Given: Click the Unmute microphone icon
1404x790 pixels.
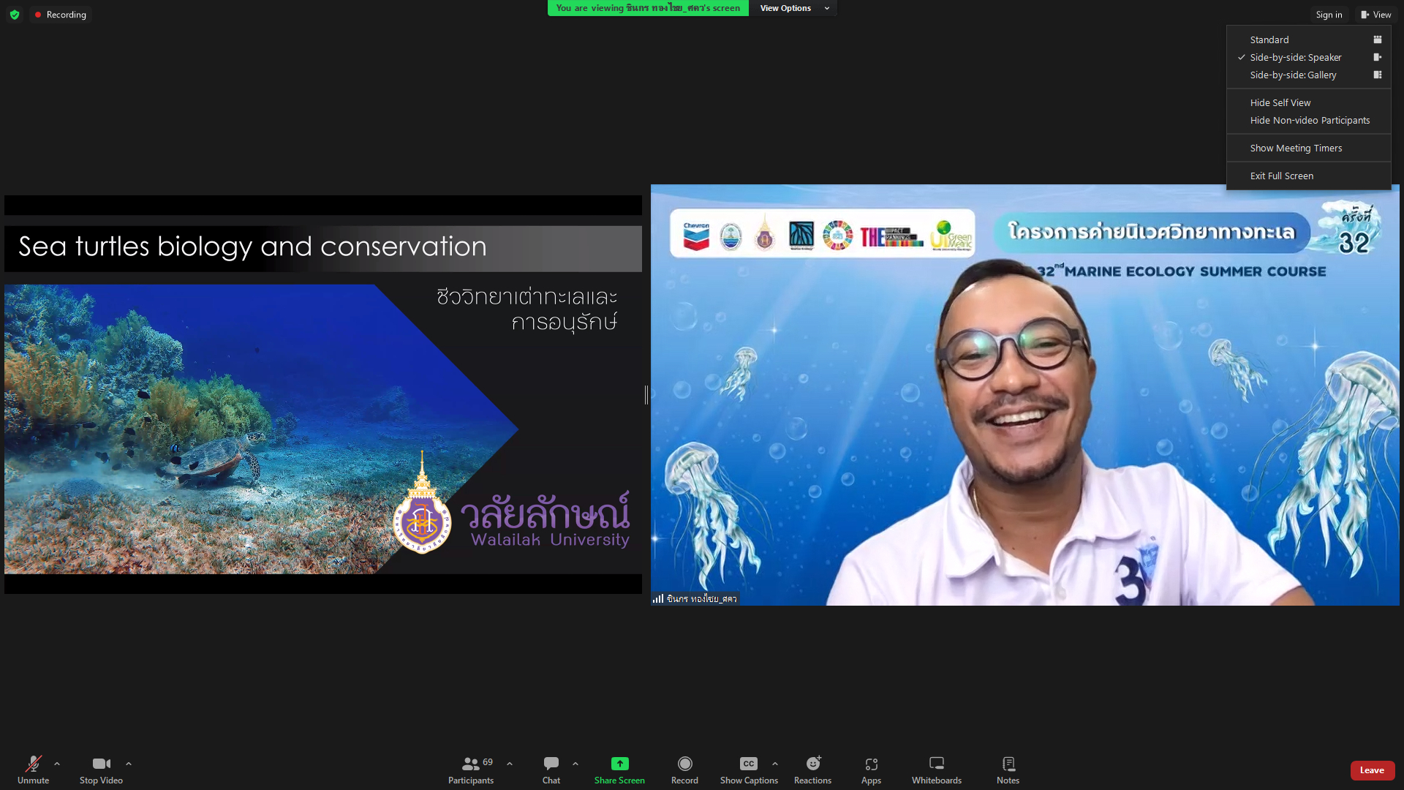Looking at the screenshot, I should (x=33, y=764).
